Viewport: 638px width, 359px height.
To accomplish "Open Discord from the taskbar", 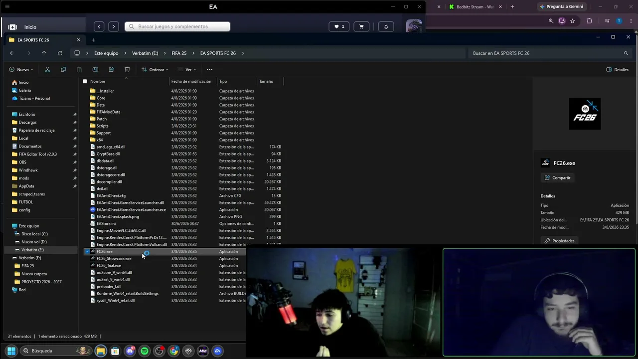I will (x=130, y=351).
